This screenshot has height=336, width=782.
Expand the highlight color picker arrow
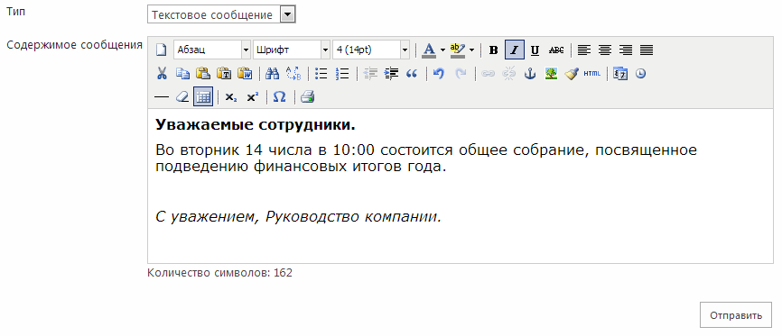tap(471, 50)
